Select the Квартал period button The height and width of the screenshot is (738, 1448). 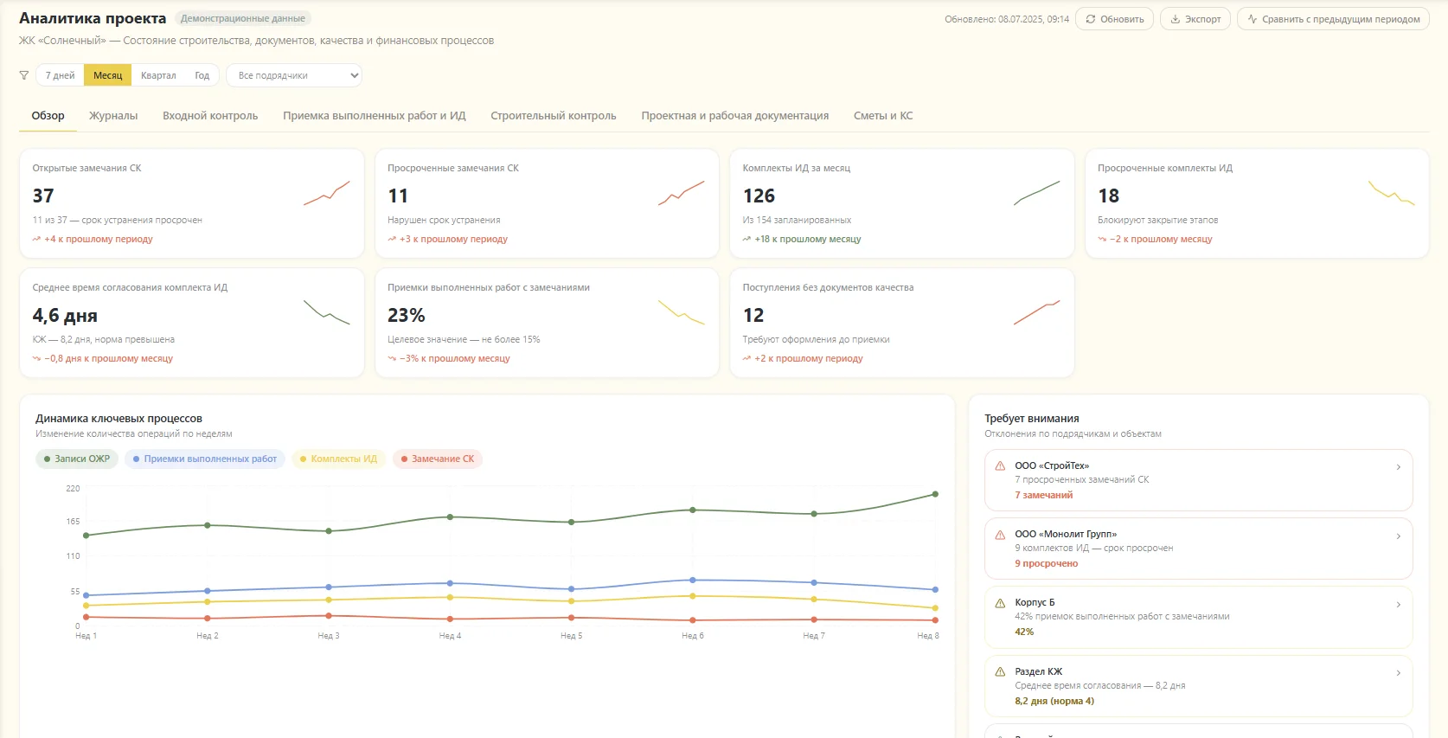coord(158,75)
